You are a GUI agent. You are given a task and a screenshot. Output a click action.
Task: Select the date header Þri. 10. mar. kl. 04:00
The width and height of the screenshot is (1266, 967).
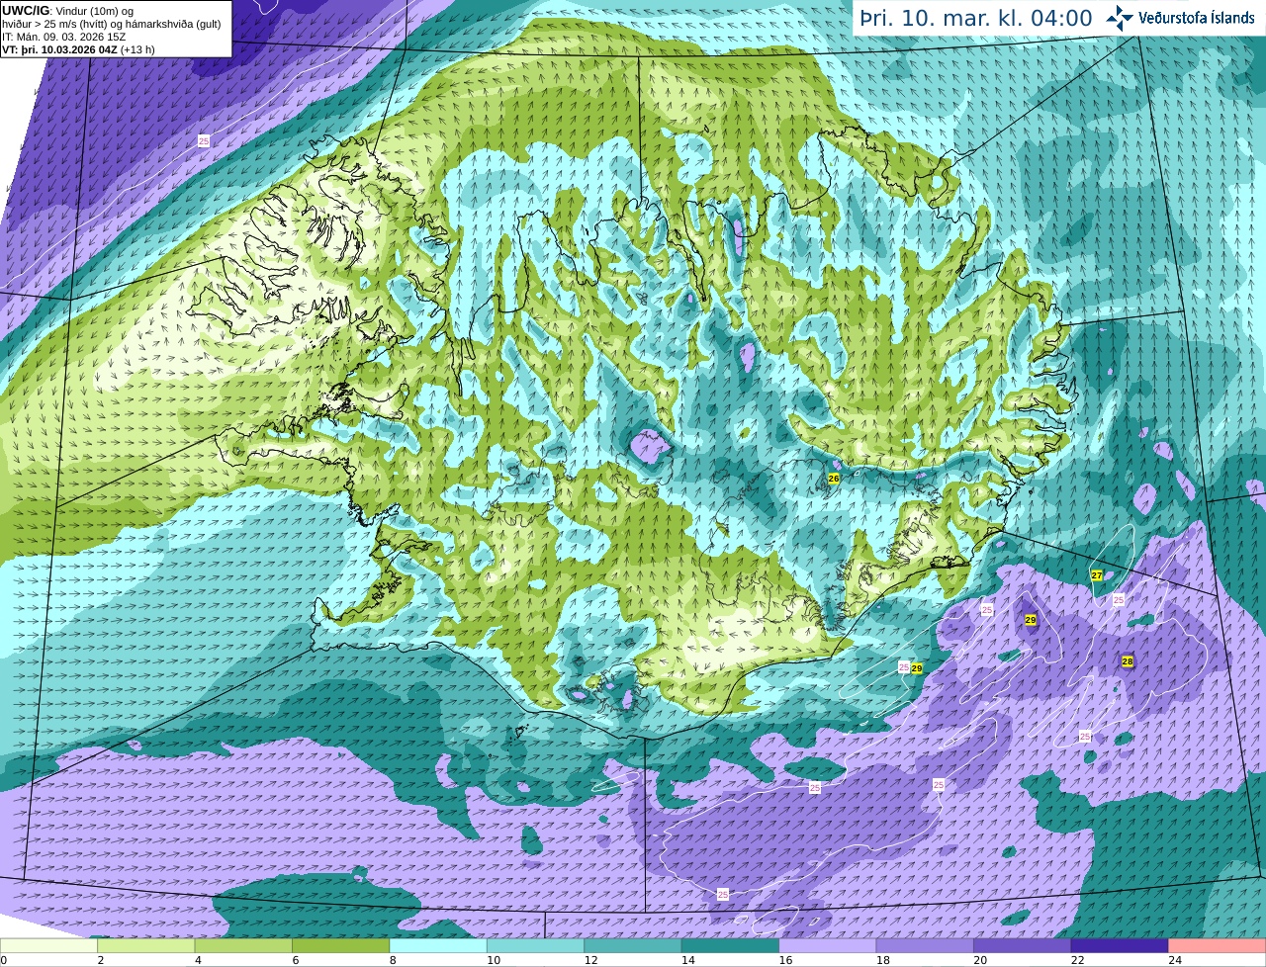(x=976, y=18)
